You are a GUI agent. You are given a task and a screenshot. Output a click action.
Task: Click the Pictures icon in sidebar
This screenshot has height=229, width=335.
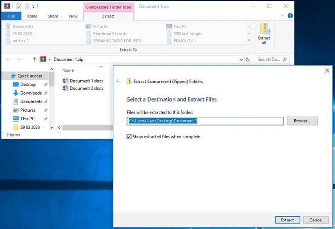click(16, 110)
